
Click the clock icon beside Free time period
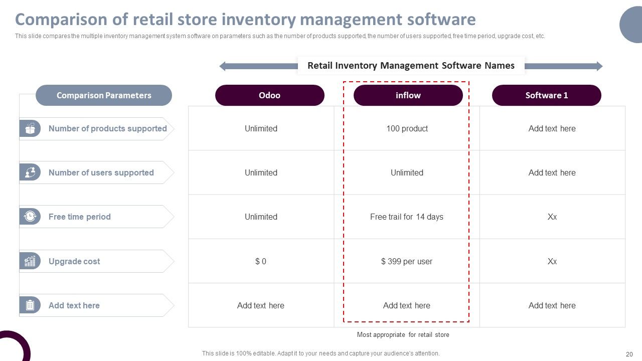(30, 217)
